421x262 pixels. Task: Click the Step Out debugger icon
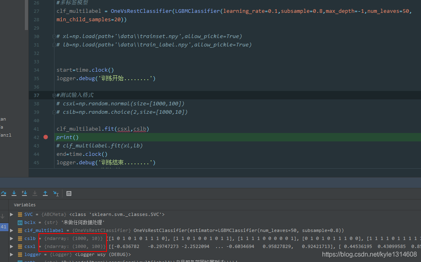point(45,193)
